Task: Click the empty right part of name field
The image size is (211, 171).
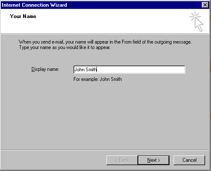Action: click(141, 70)
